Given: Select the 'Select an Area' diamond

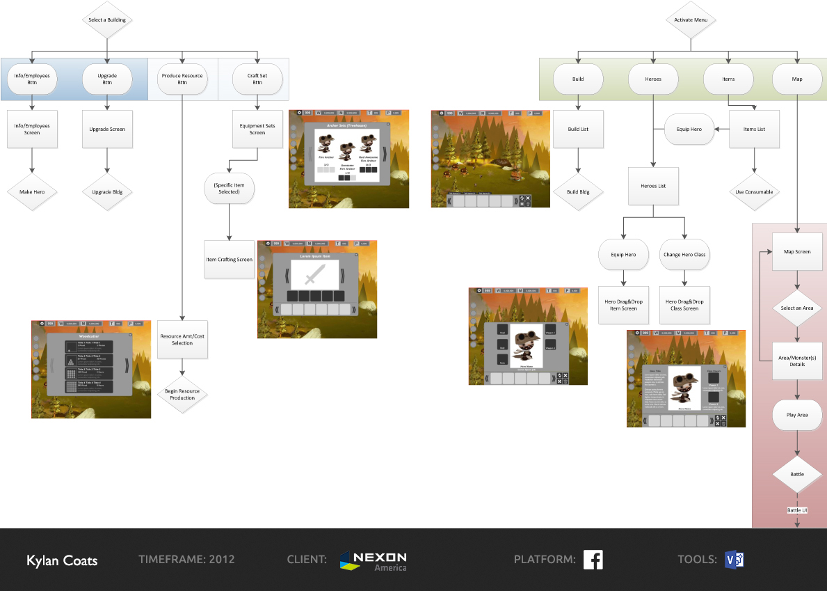Looking at the screenshot, I should [x=797, y=308].
